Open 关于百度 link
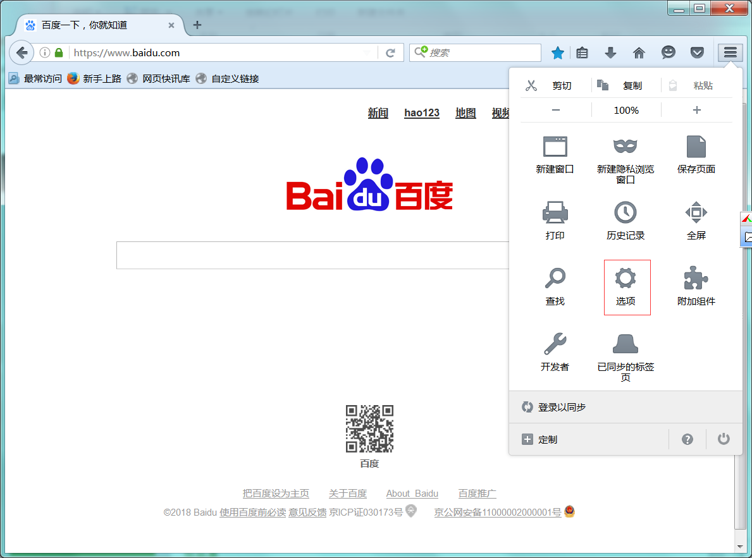This screenshot has width=752, height=558. 348,494
